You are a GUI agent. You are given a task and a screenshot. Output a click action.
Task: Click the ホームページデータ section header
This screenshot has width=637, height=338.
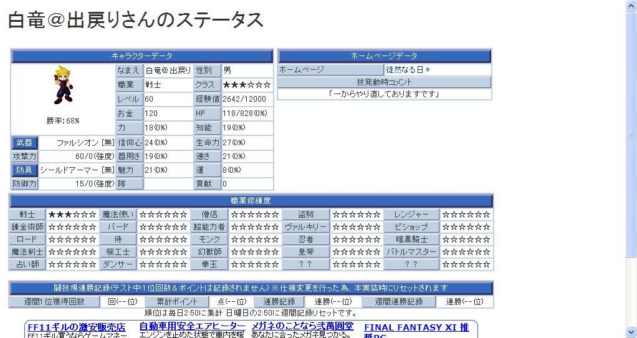click(x=385, y=56)
